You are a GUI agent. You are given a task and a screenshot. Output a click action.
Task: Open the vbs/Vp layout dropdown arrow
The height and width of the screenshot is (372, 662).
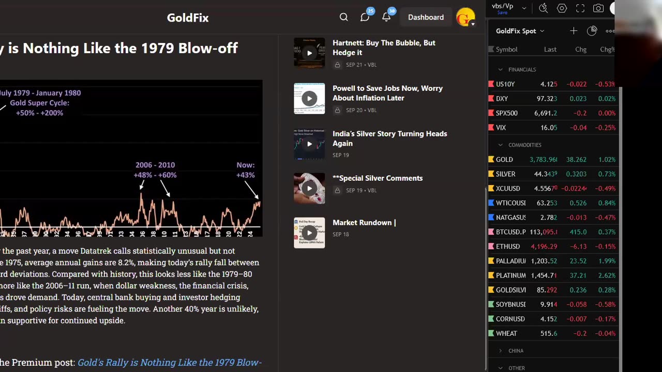pyautogui.click(x=524, y=8)
